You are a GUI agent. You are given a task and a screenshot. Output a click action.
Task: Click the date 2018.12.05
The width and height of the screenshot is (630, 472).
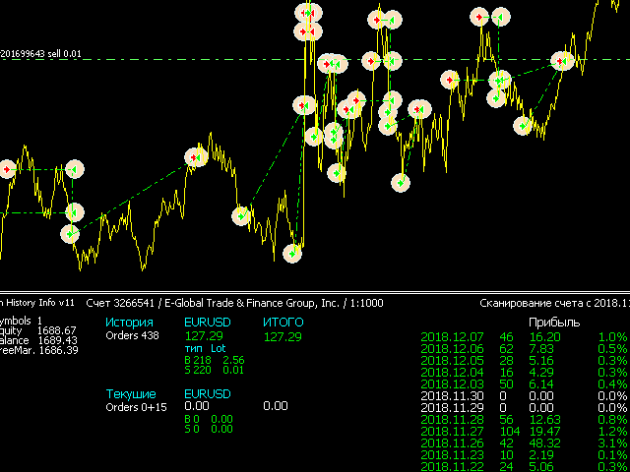452,360
